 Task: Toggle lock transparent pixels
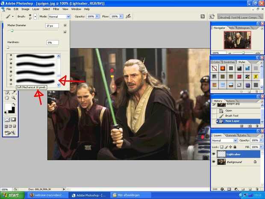coord(222,147)
